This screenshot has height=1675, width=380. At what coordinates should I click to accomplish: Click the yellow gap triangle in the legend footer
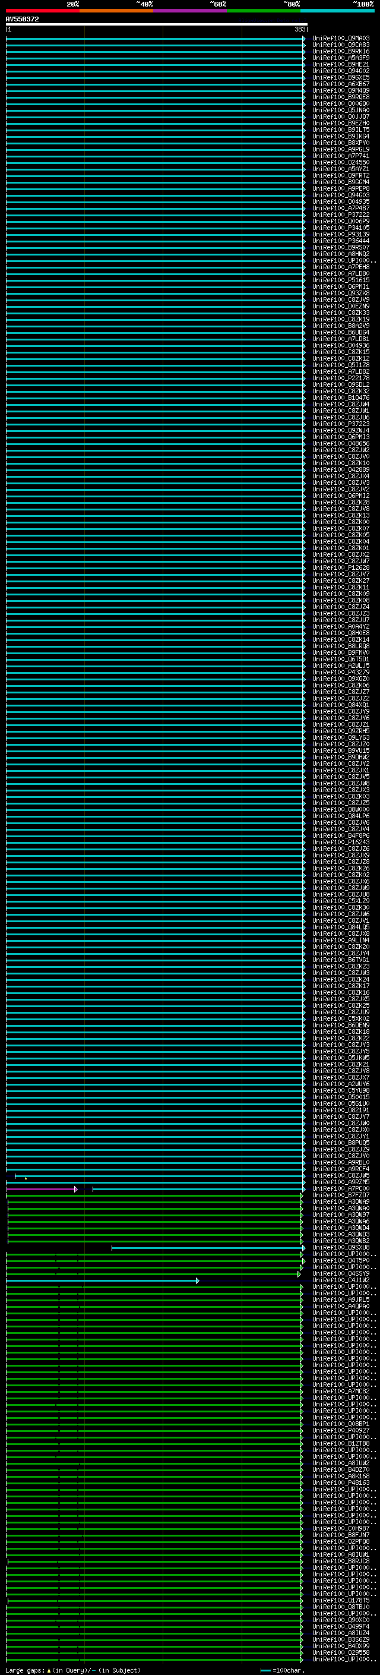click(x=49, y=1670)
